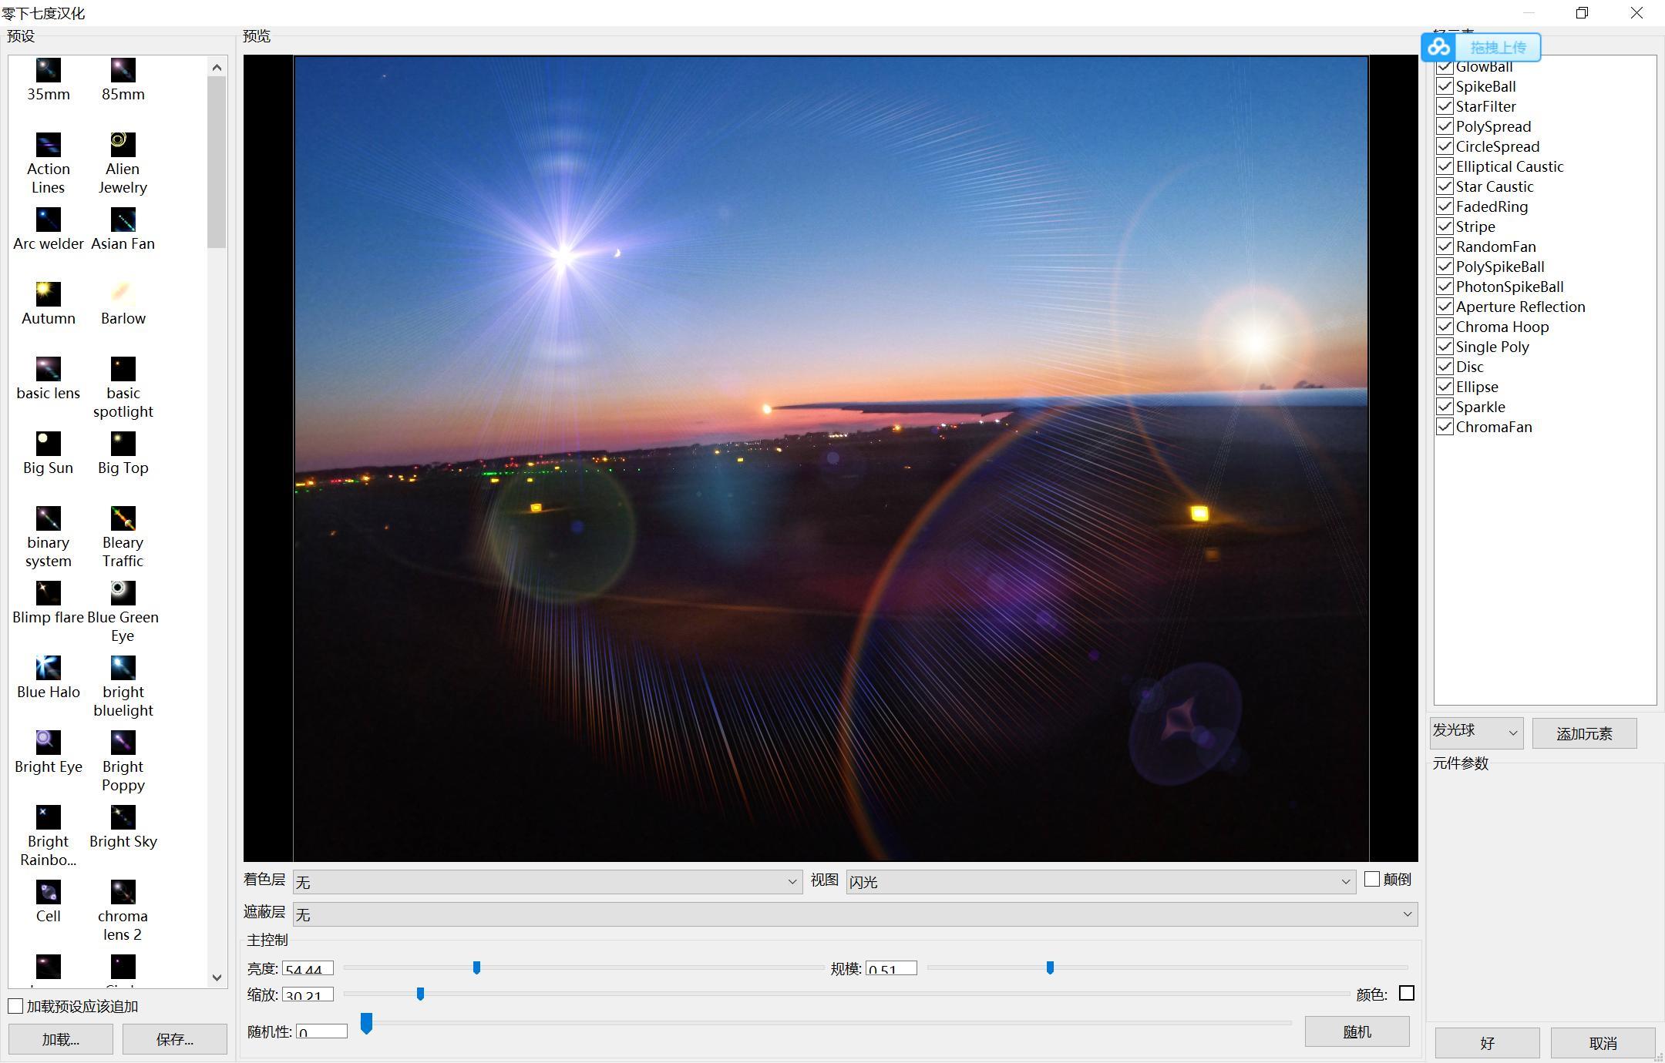Pick the Bleary Traffic preset icon

click(123, 518)
